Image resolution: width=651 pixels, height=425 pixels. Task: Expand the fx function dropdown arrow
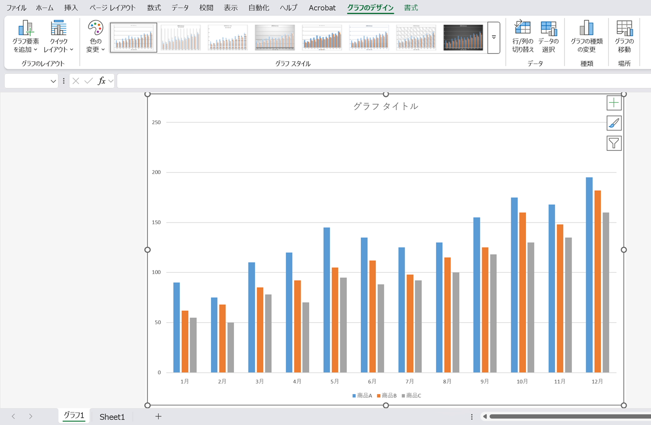tap(111, 81)
